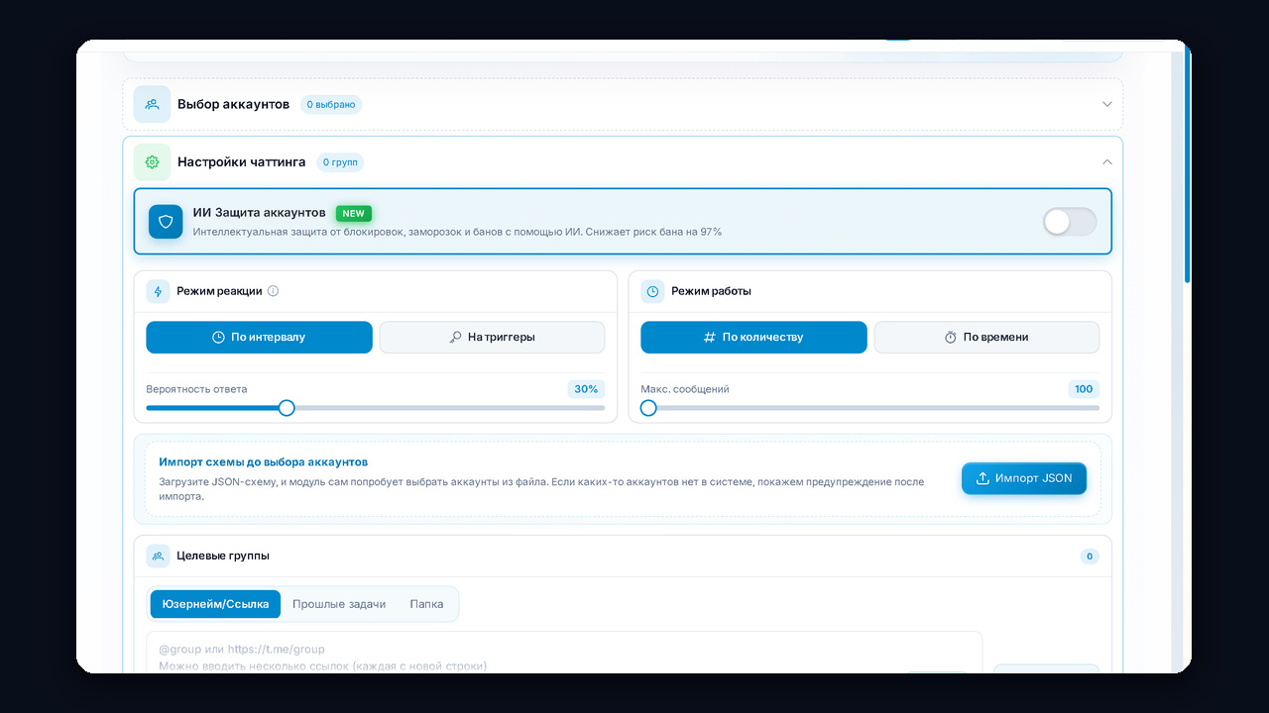Select the На триггеры reaction mode

(492, 337)
